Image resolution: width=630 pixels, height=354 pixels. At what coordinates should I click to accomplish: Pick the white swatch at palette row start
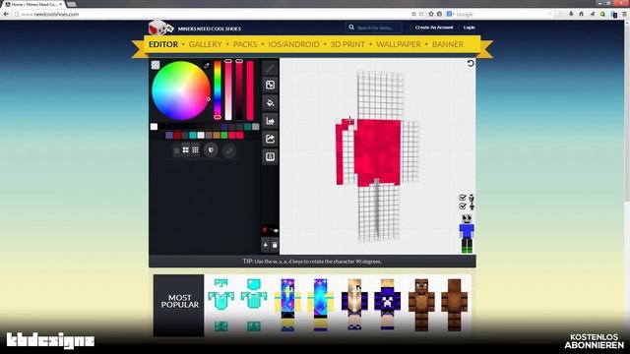tap(154, 127)
